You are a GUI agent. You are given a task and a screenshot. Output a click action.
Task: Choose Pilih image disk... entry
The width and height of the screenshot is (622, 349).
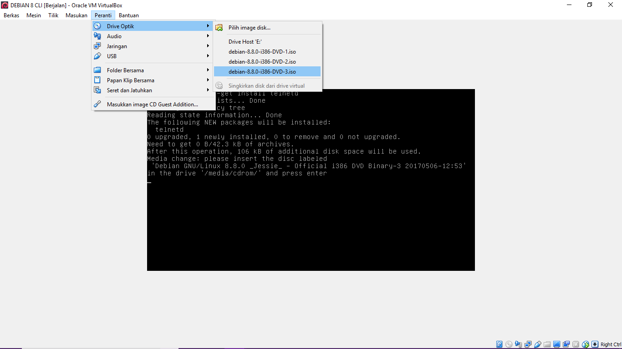268,27
